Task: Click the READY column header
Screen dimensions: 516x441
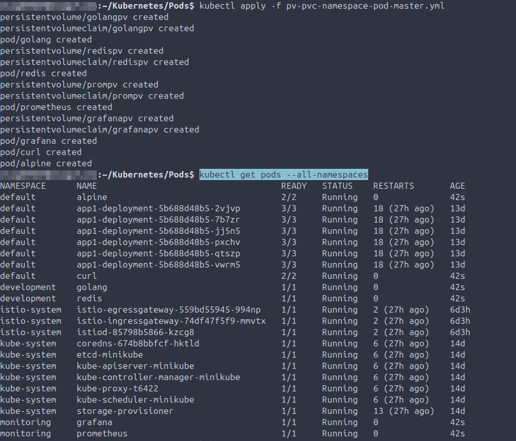Action: [x=294, y=186]
